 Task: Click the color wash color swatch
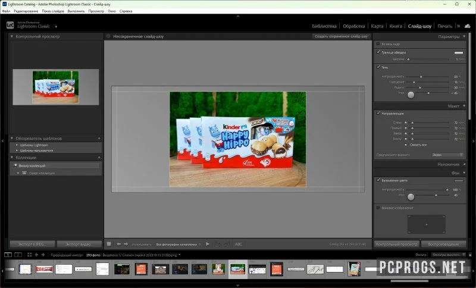click(x=459, y=180)
